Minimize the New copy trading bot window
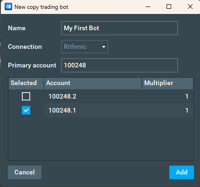The width and height of the screenshot is (200, 187). [x=148, y=7]
